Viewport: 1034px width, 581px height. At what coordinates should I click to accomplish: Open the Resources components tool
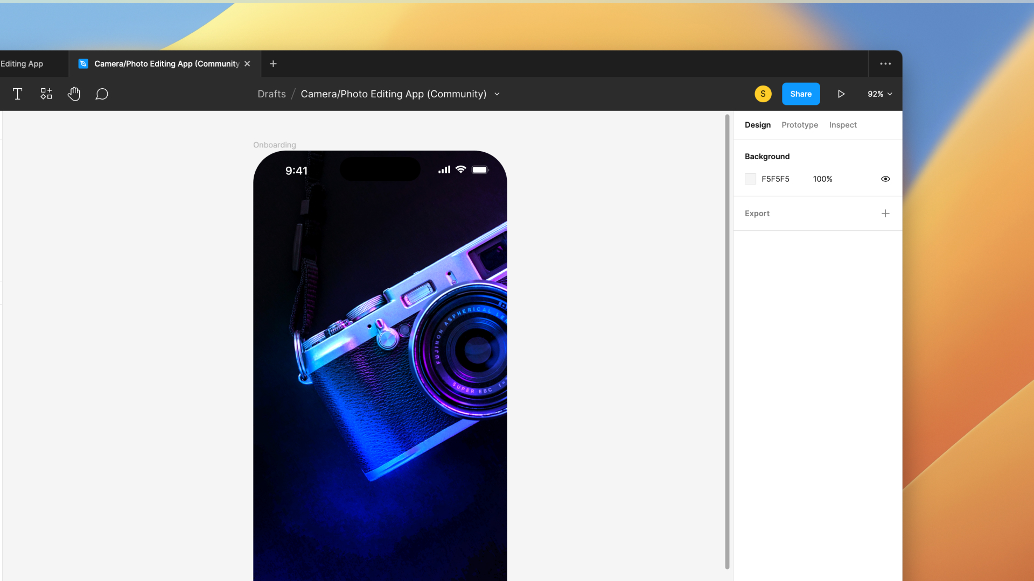tap(46, 94)
